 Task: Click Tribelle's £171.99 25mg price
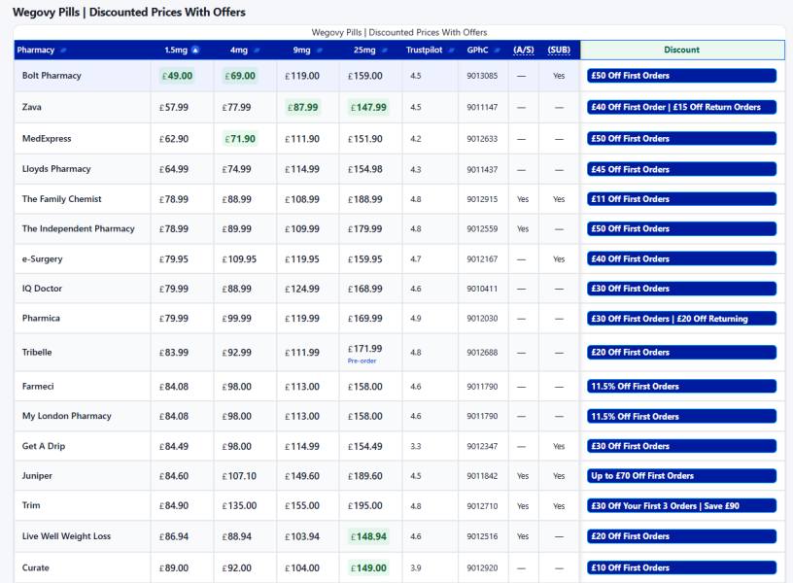[x=365, y=349]
